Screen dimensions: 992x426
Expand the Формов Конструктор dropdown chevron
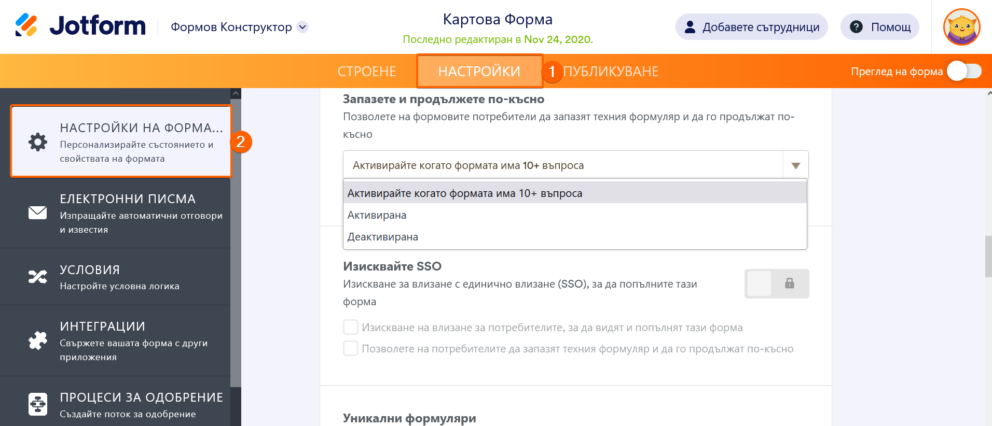[302, 27]
